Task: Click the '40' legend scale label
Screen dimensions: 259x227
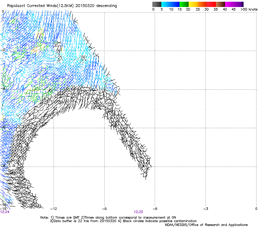Action: coord(225,9)
